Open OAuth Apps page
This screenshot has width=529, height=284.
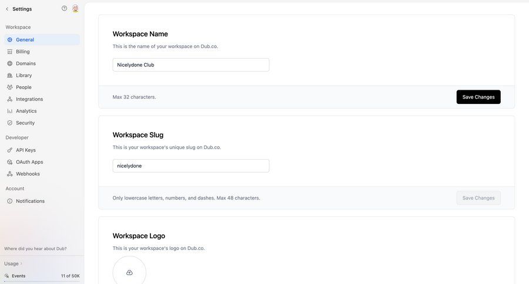[x=42, y=162]
